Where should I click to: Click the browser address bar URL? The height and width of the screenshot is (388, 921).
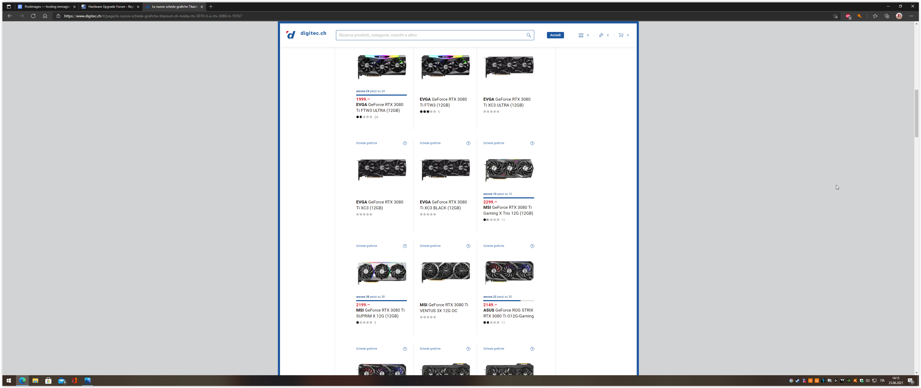pyautogui.click(x=153, y=16)
